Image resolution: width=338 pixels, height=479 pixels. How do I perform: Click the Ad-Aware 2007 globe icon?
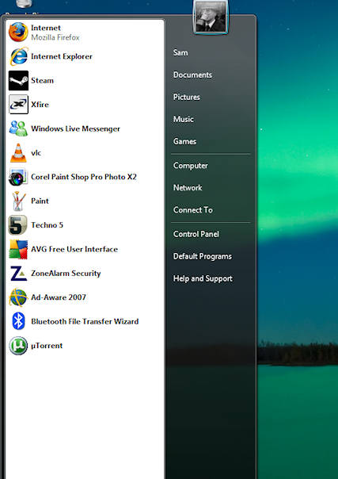pos(18,297)
